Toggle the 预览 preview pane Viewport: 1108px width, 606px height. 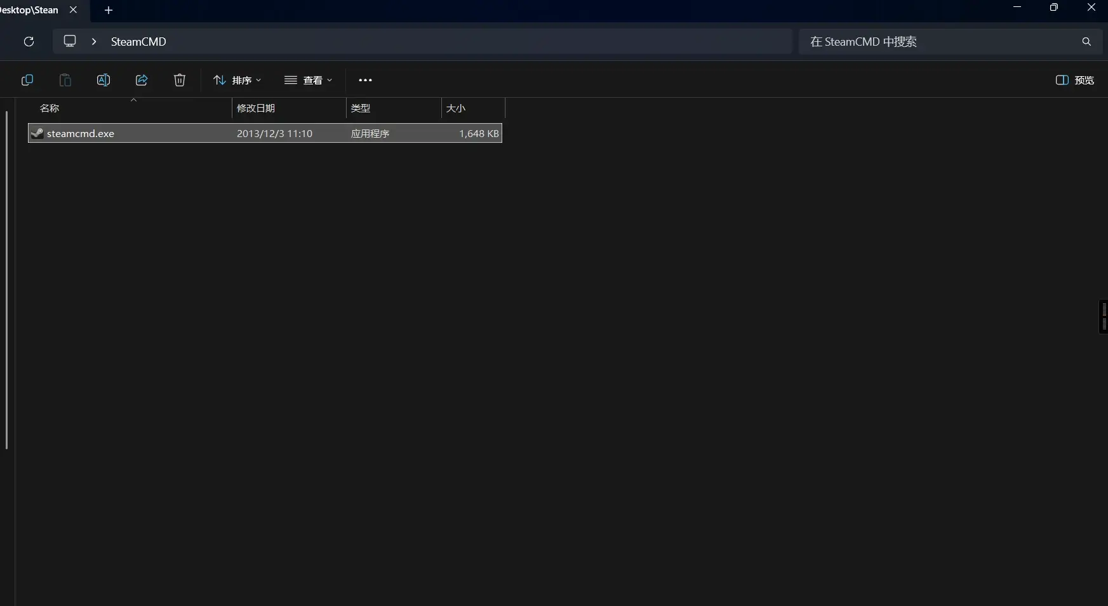point(1075,80)
